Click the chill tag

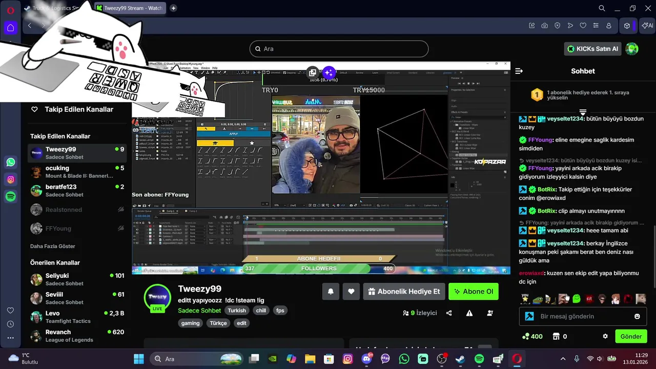tap(261, 311)
